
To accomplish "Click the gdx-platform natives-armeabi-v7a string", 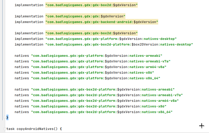I will tap(101, 61).
